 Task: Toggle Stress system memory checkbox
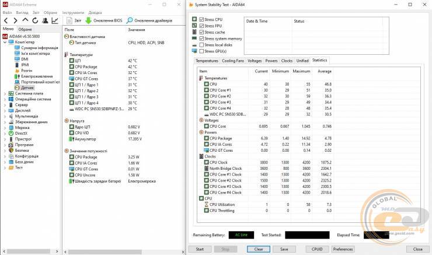pos(201,39)
